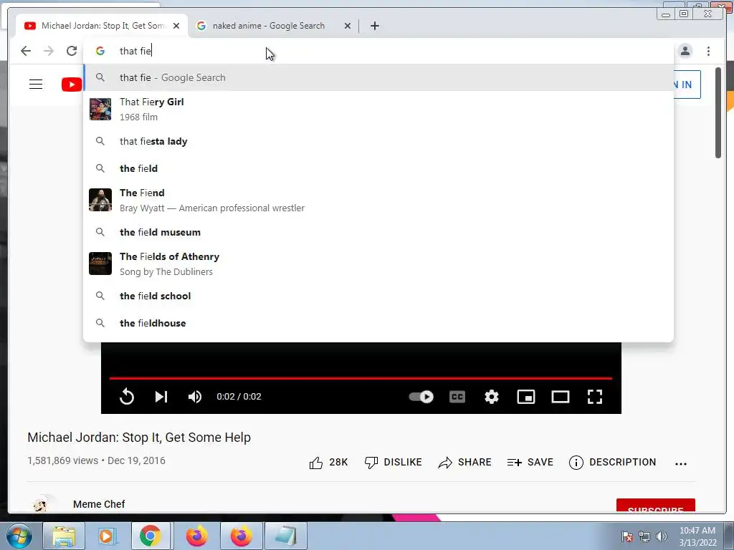Viewport: 734px width, 550px height.
Task: Open YouTube hamburger guide menu
Action: (36, 85)
